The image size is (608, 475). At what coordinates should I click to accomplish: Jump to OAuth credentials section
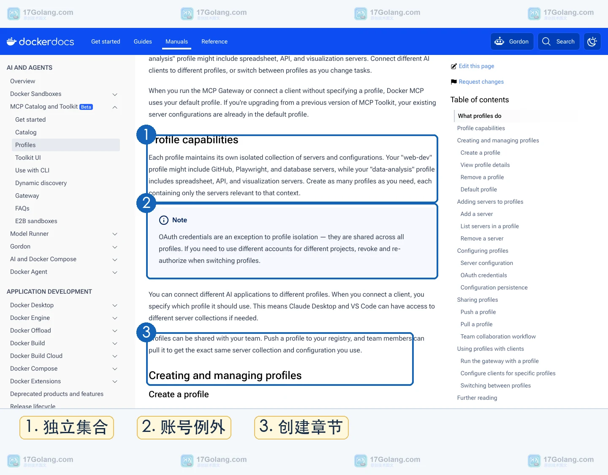click(x=484, y=275)
